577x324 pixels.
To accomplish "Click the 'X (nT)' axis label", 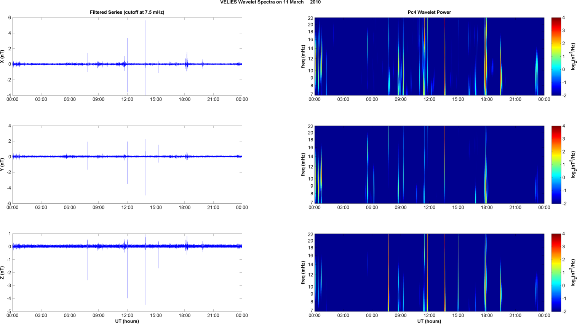I will (x=2, y=56).
